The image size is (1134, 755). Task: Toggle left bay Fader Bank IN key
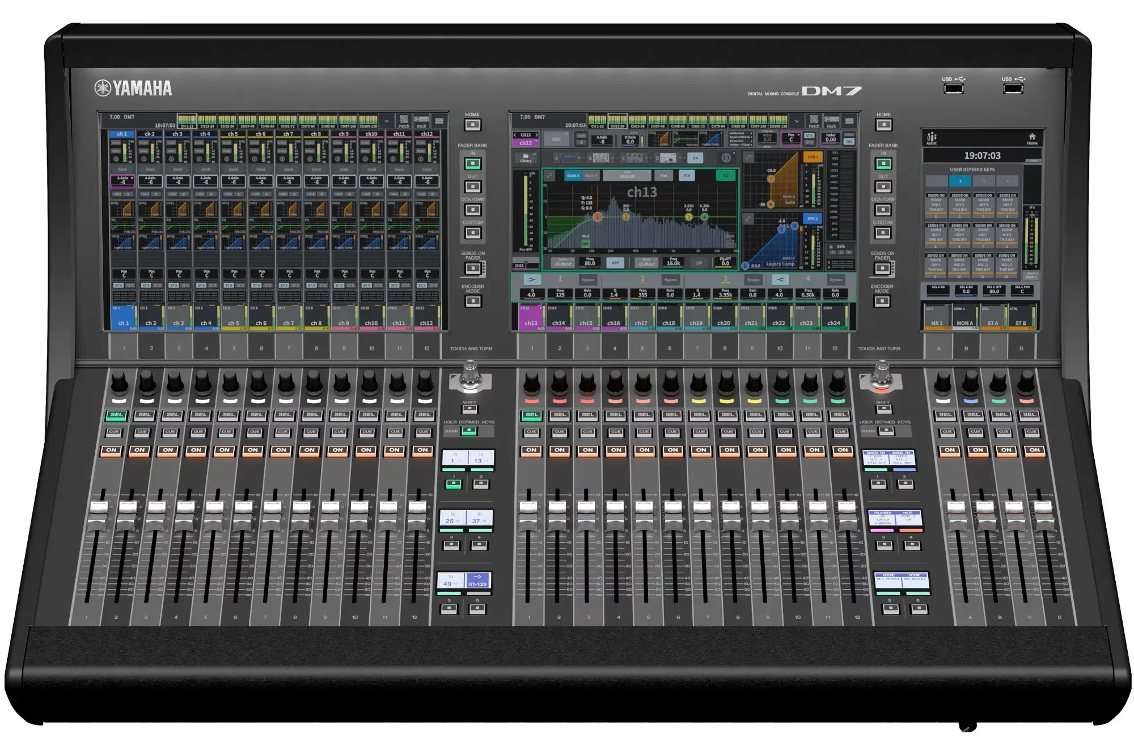click(x=473, y=164)
